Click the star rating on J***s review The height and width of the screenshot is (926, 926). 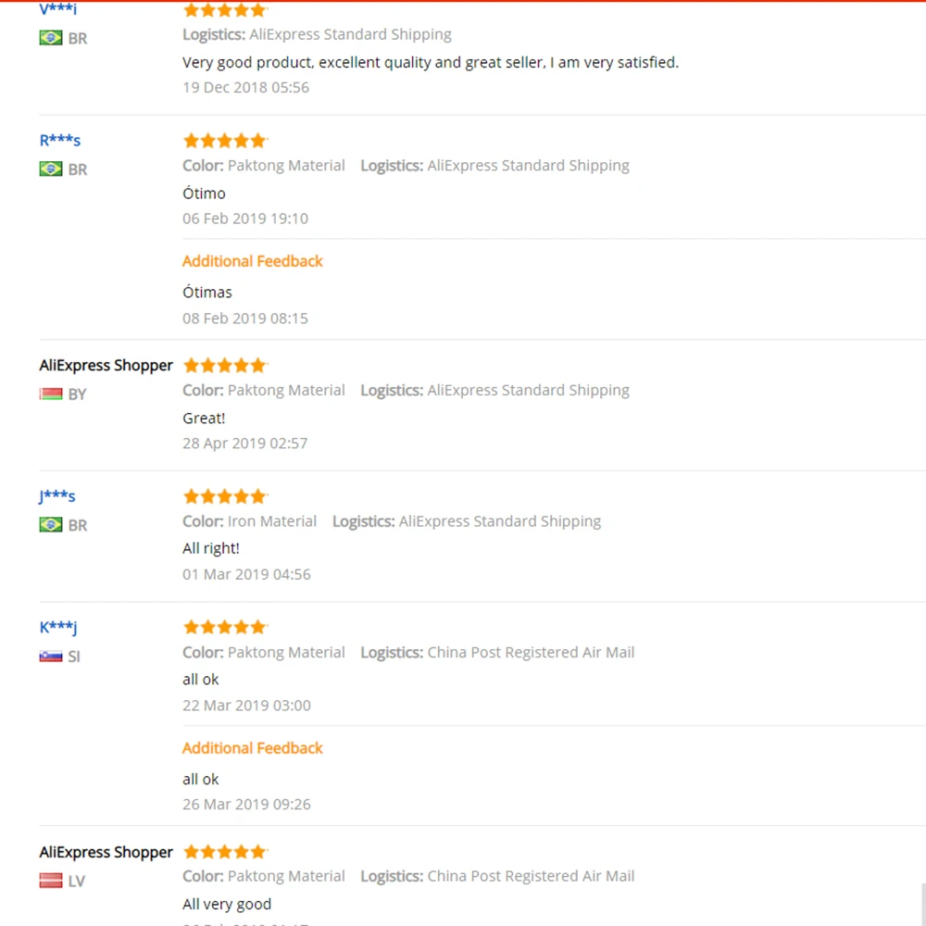click(224, 496)
